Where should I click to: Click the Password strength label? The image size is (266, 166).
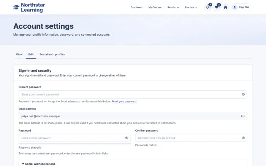30,147
